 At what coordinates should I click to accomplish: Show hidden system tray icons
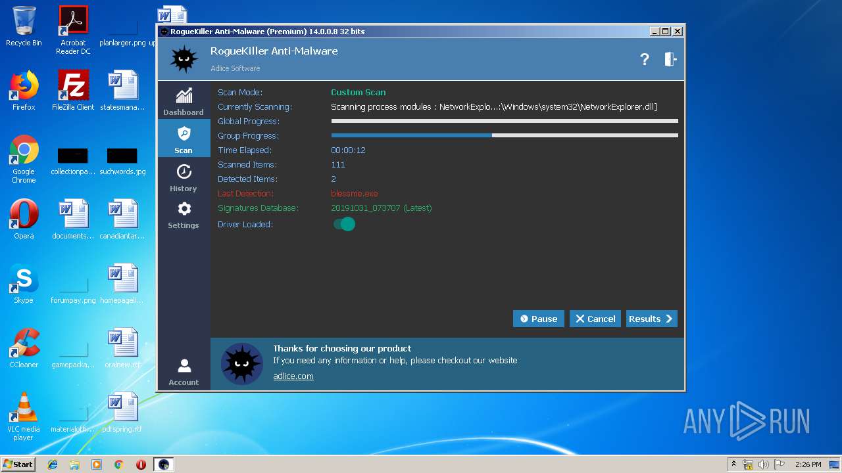733,464
